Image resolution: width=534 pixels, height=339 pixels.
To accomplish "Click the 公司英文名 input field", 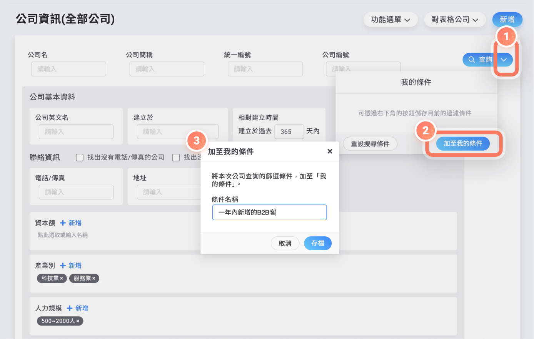I will 76,132.
